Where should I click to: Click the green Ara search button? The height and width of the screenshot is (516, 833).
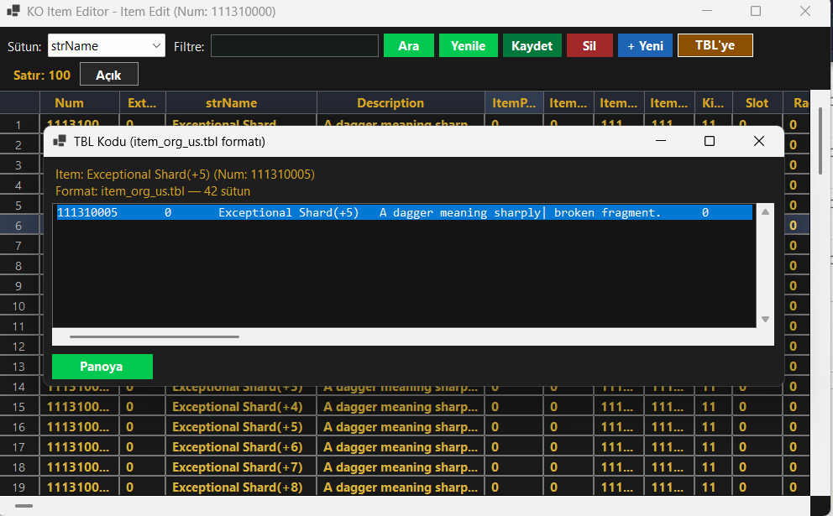point(409,45)
